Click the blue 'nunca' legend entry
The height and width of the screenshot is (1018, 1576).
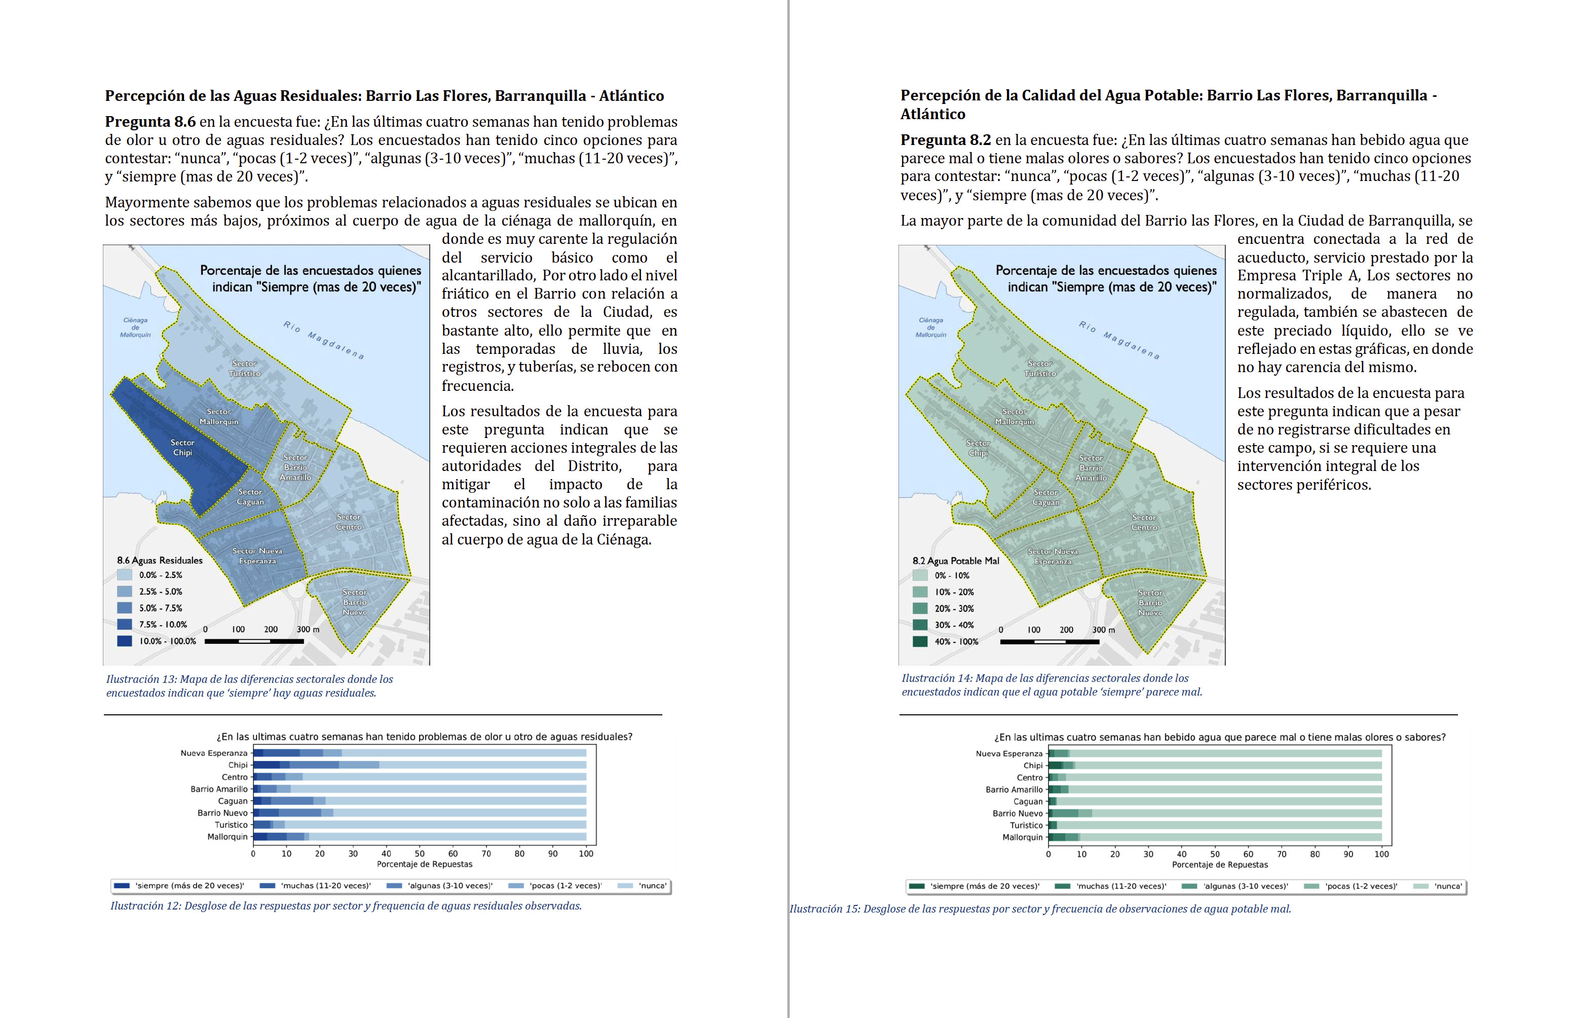pyautogui.click(x=642, y=886)
